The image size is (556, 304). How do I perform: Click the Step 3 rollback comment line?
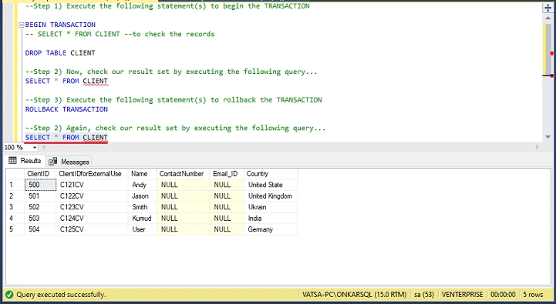174,100
